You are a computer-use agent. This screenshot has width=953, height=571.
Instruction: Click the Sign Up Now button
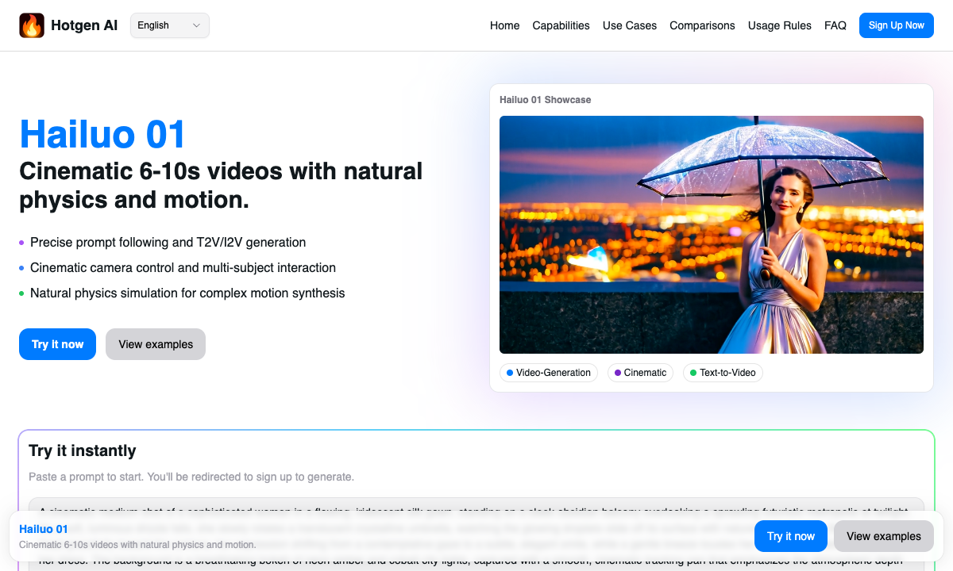[896, 25]
